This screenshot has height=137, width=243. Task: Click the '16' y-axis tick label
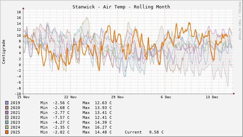coord(19,18)
